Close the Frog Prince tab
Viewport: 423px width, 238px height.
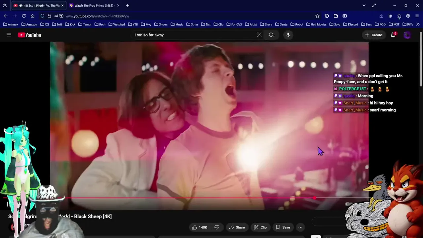coord(118,6)
